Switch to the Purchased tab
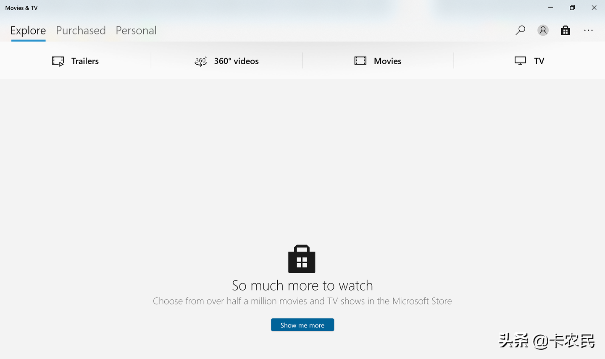 pos(81,31)
